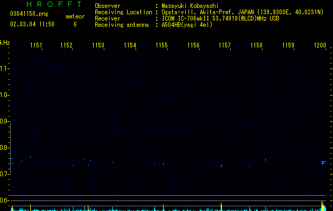Click the 1200 time axis marker
The image size is (333, 211).
click(x=320, y=45)
